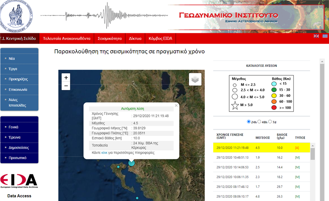Select the highlighted magnitude 4.5 event row
The height and width of the screenshot is (201, 329).
[262, 148]
